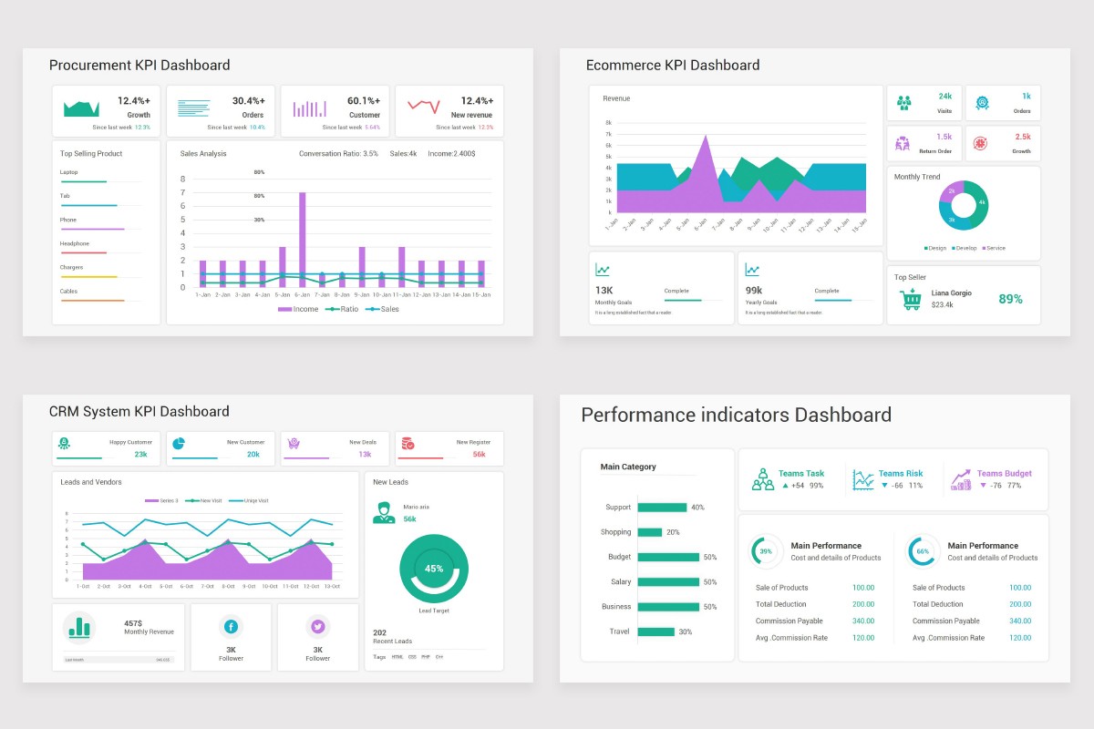
Task: Click the Twitter follower icon
Action: tap(317, 627)
